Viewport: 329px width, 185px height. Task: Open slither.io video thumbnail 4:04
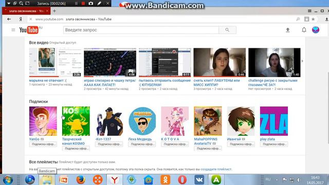[x=110, y=62]
